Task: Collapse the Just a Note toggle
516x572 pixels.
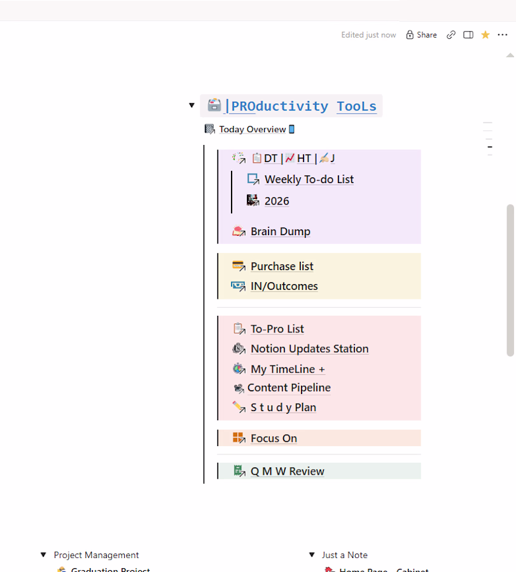Action: (312, 555)
